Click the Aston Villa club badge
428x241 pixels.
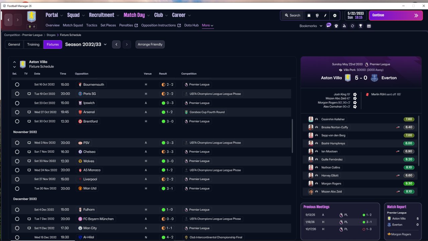[x=31, y=17]
